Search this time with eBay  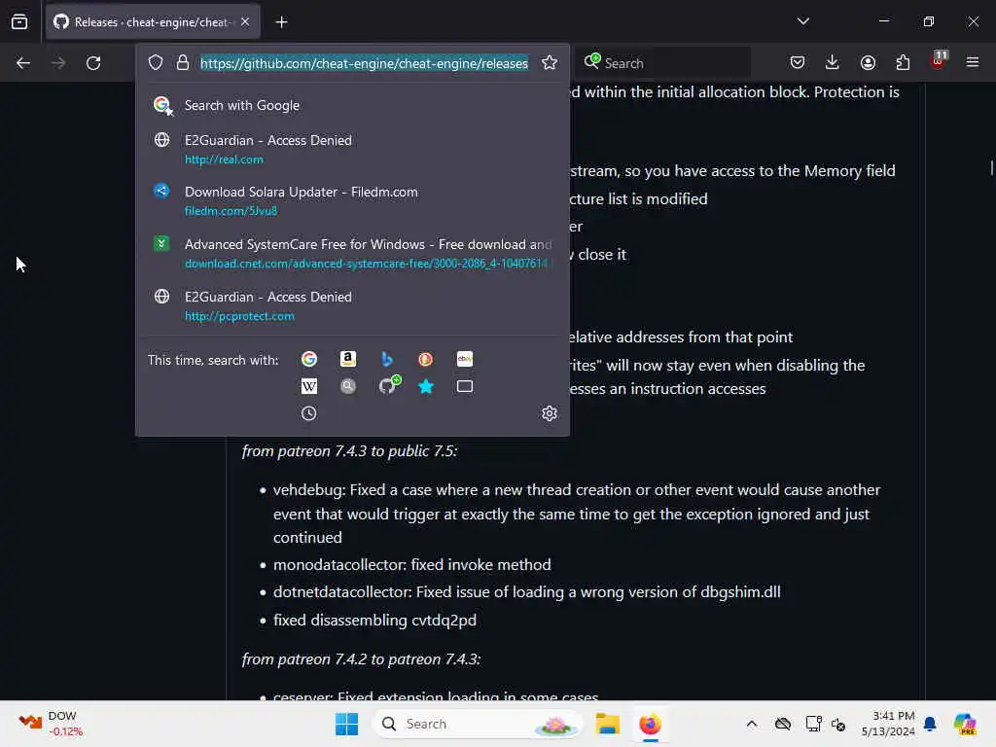464,360
